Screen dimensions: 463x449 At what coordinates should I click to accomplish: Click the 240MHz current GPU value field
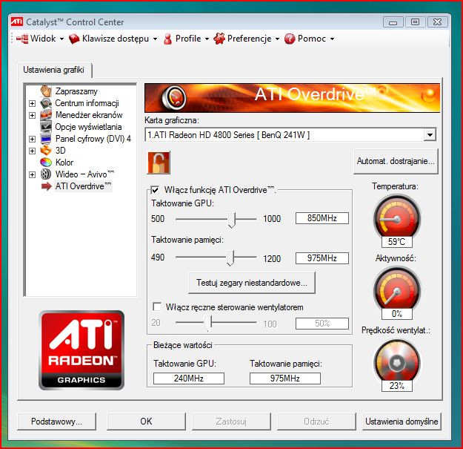coord(189,378)
